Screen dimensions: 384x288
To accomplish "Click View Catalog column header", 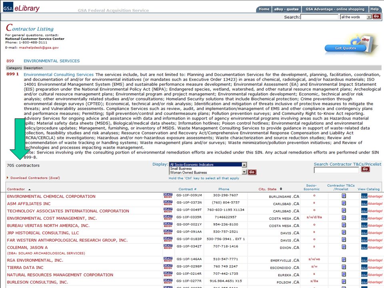I will tap(368, 189).
